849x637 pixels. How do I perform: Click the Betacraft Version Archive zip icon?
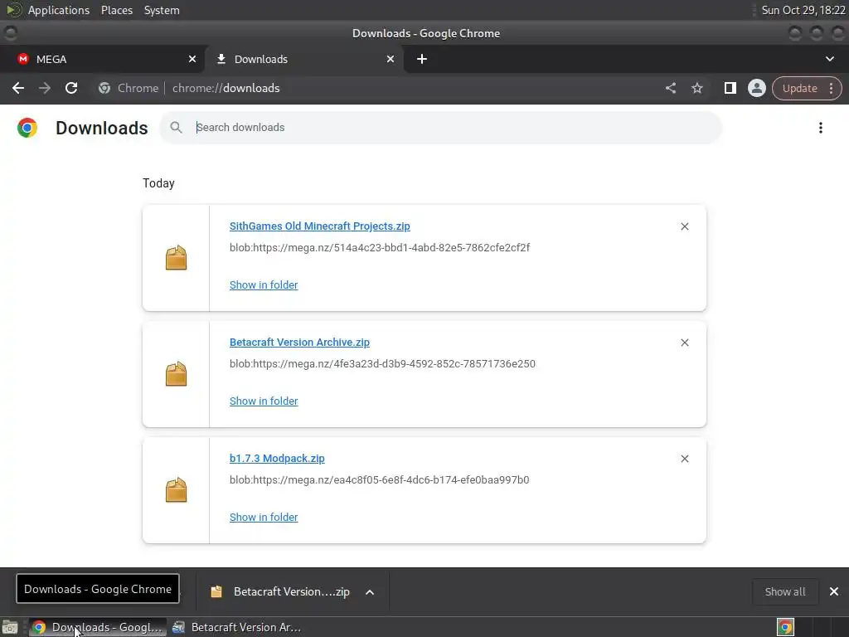(x=176, y=374)
